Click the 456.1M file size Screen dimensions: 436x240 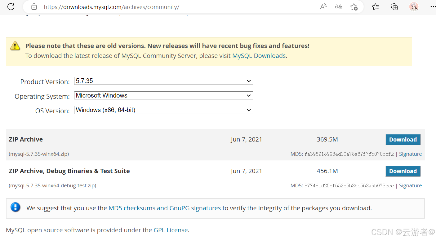pos(327,171)
